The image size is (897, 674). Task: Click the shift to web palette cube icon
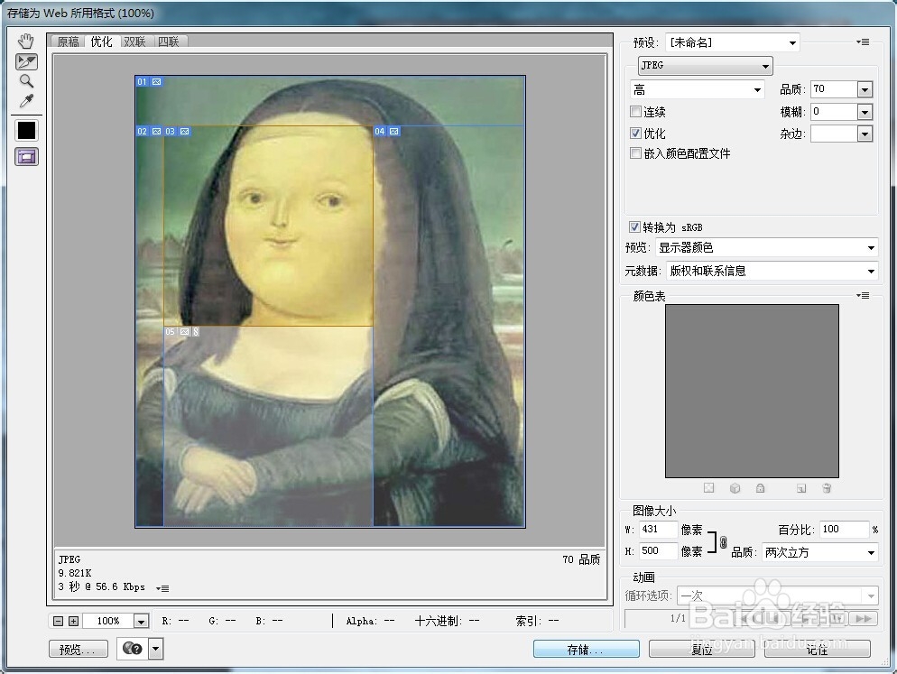[x=735, y=488]
